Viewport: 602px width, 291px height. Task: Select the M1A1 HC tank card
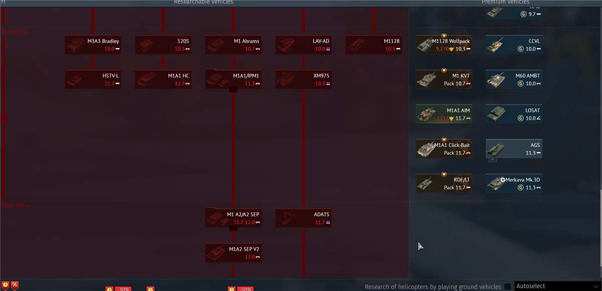click(163, 79)
